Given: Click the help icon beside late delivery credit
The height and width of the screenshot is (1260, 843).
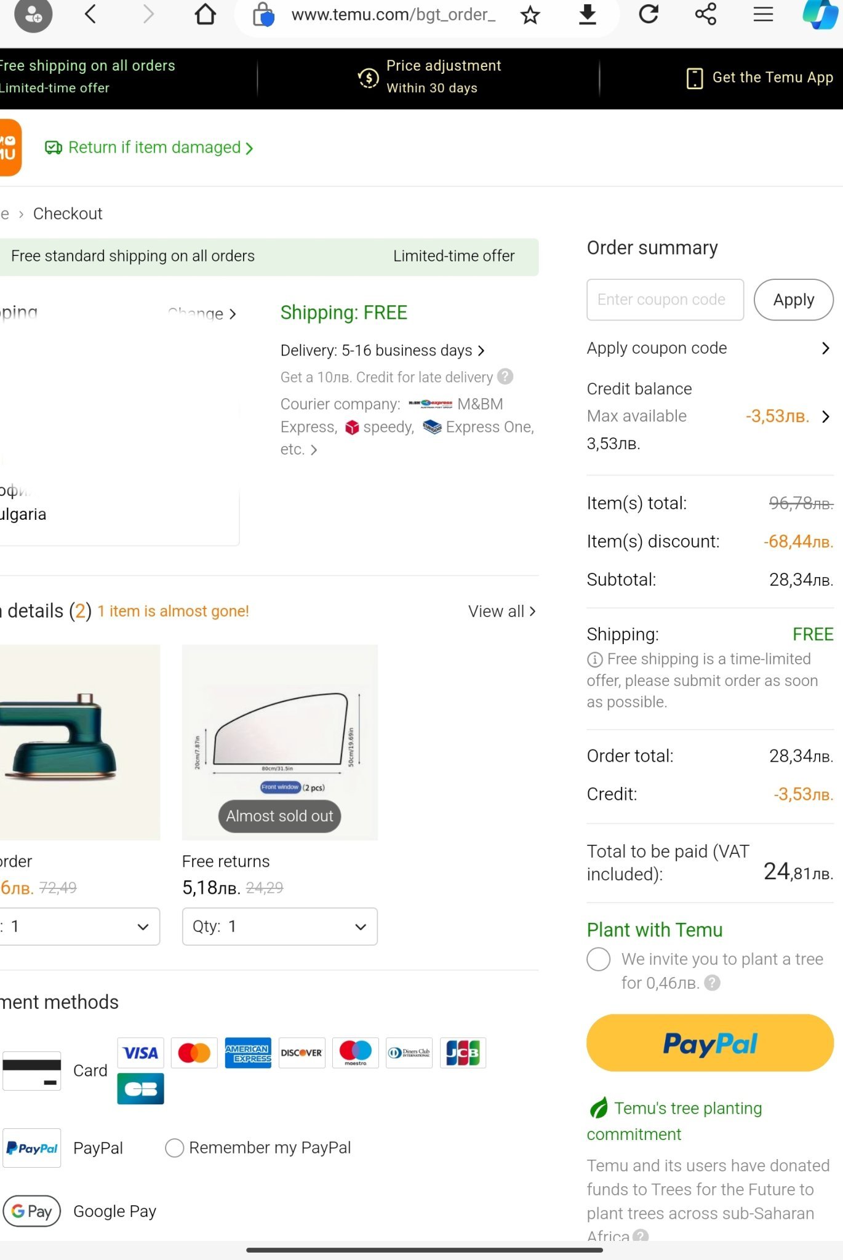Looking at the screenshot, I should (505, 377).
